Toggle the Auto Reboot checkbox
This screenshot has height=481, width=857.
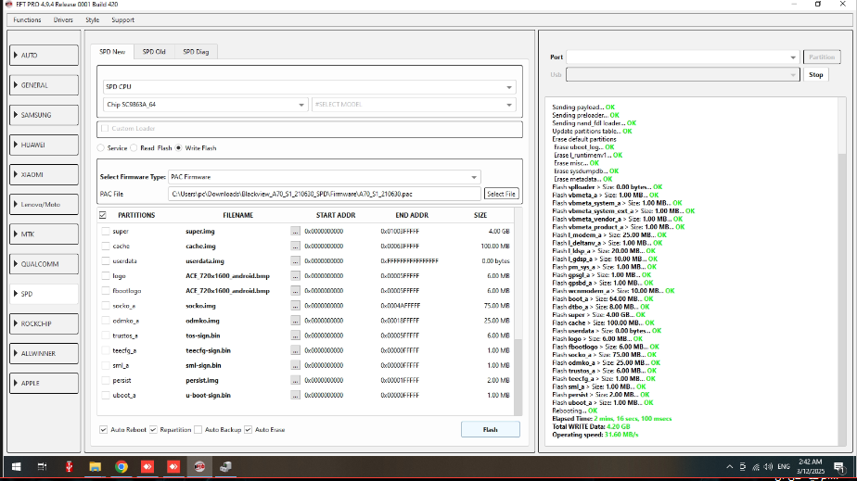[x=103, y=430]
